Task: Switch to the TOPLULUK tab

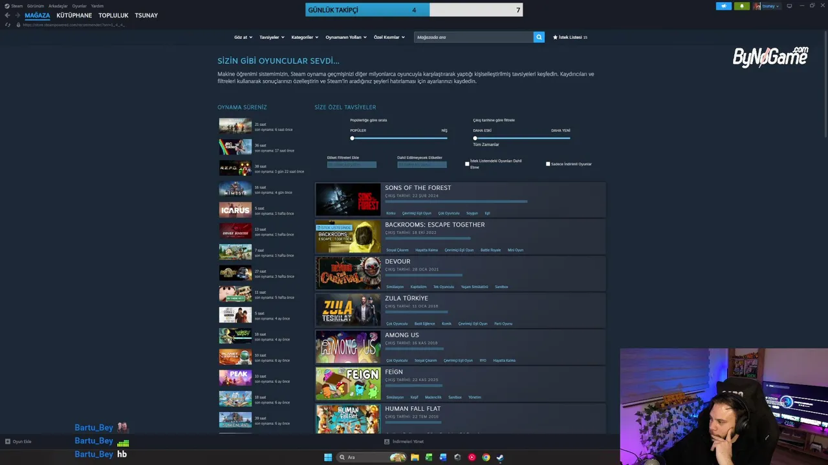Action: [113, 15]
